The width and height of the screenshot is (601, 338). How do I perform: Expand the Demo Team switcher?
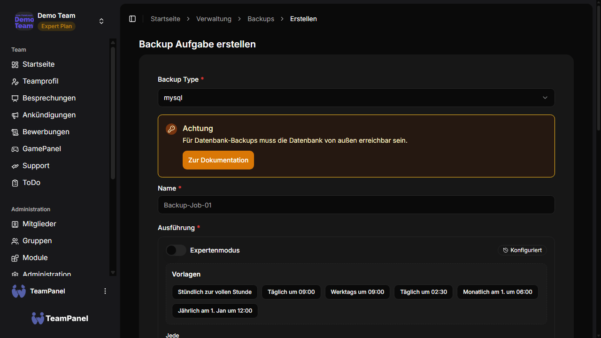pyautogui.click(x=101, y=21)
